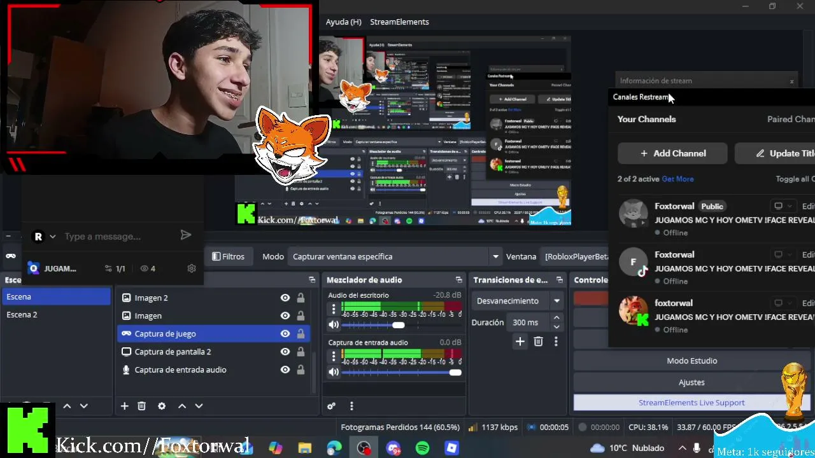Viewport: 815px width, 458px height.
Task: Pop out the sources dock panel
Action: (x=312, y=280)
